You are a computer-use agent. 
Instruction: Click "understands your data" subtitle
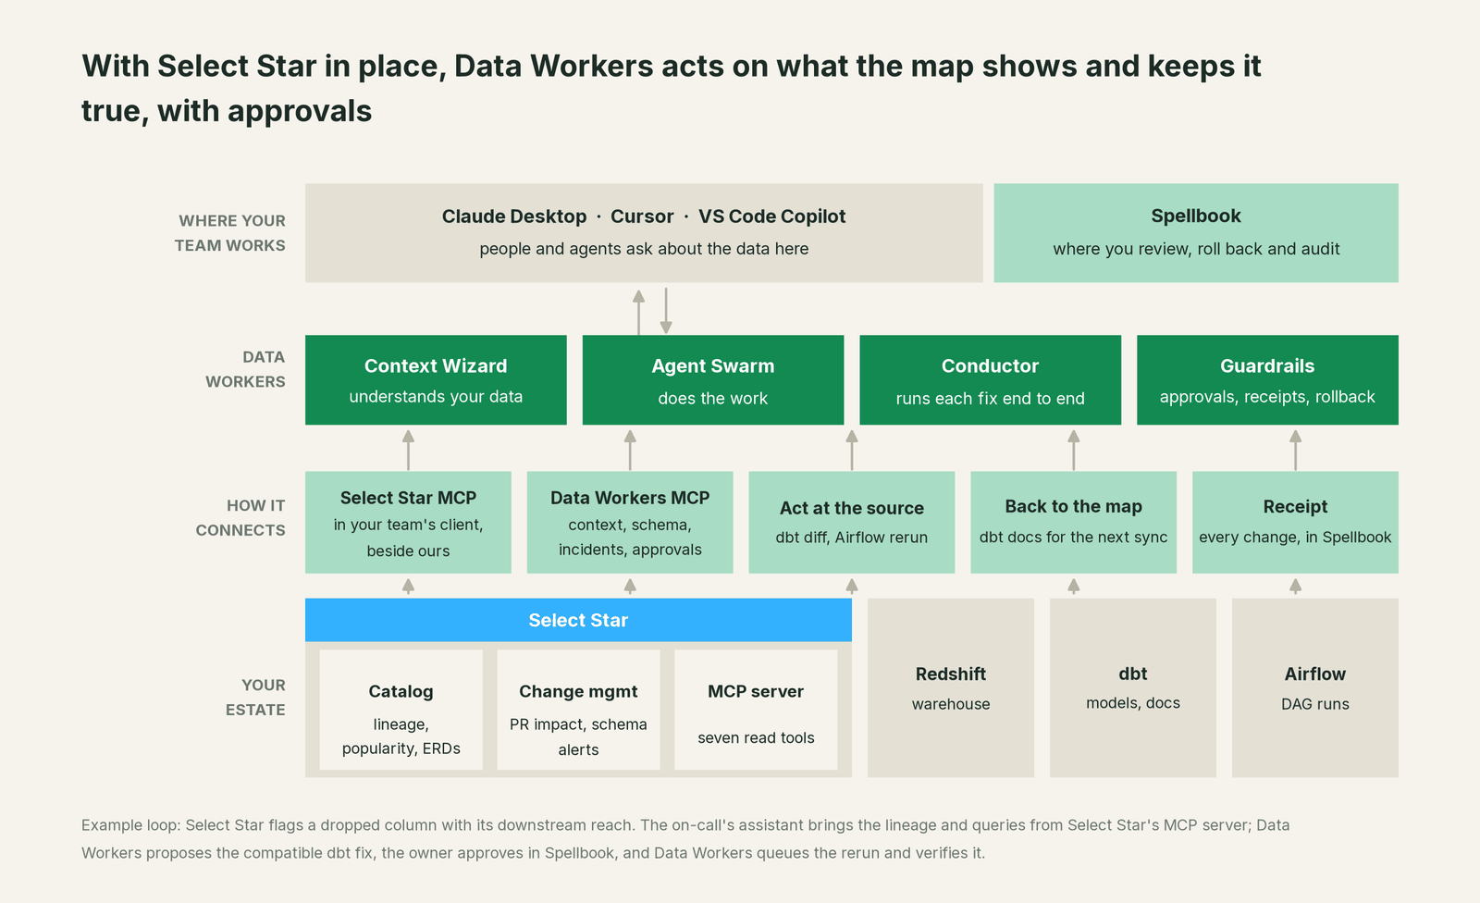coord(436,397)
